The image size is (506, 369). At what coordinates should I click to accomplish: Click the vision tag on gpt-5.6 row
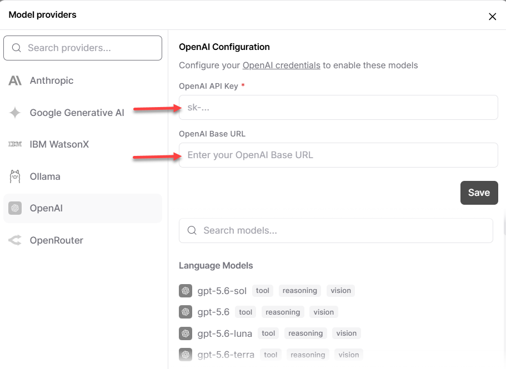(324, 312)
